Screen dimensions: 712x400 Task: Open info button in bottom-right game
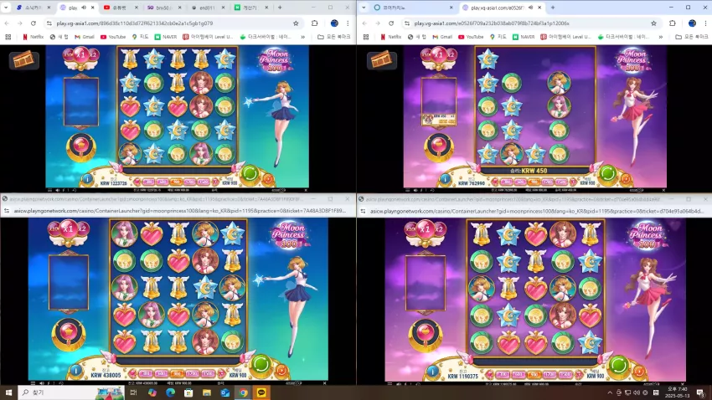coord(432,372)
